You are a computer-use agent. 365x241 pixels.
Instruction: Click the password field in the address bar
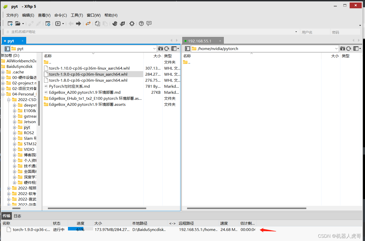(346, 32)
